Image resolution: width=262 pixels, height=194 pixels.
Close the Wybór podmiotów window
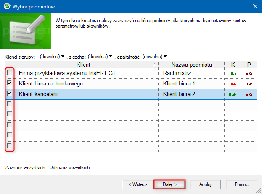(x=255, y=6)
